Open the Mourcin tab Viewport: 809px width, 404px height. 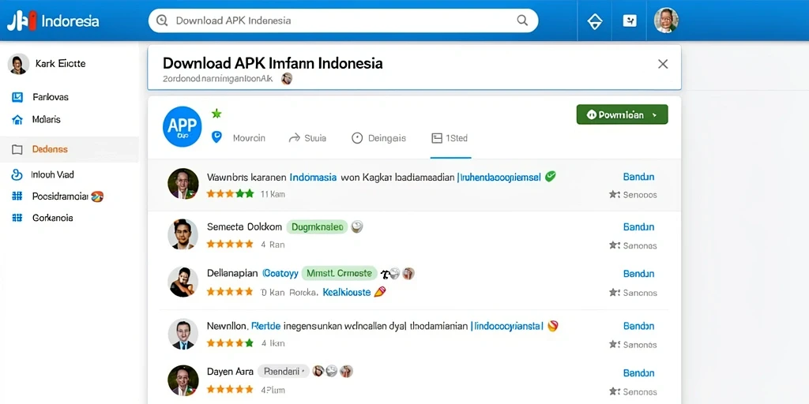[249, 138]
